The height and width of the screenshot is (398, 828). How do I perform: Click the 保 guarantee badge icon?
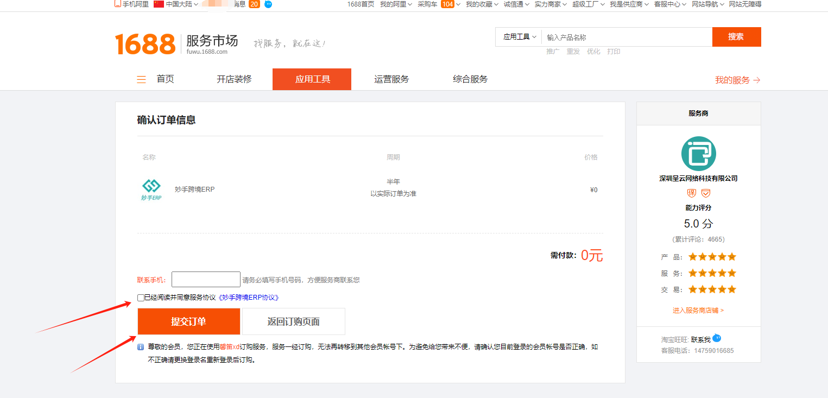(x=692, y=193)
